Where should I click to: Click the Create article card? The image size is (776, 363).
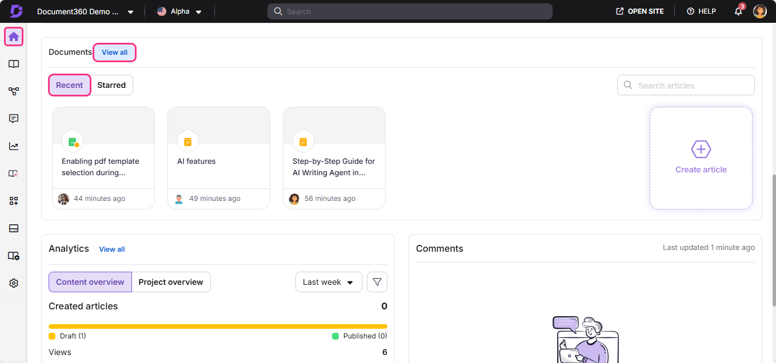point(701,158)
